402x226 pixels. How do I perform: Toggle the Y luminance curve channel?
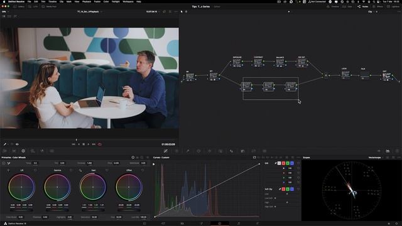pos(279,163)
